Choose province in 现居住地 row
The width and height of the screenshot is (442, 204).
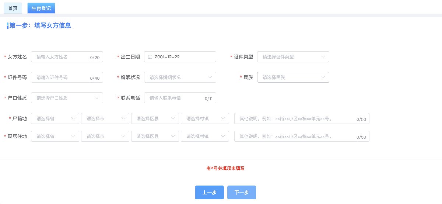[55, 136]
